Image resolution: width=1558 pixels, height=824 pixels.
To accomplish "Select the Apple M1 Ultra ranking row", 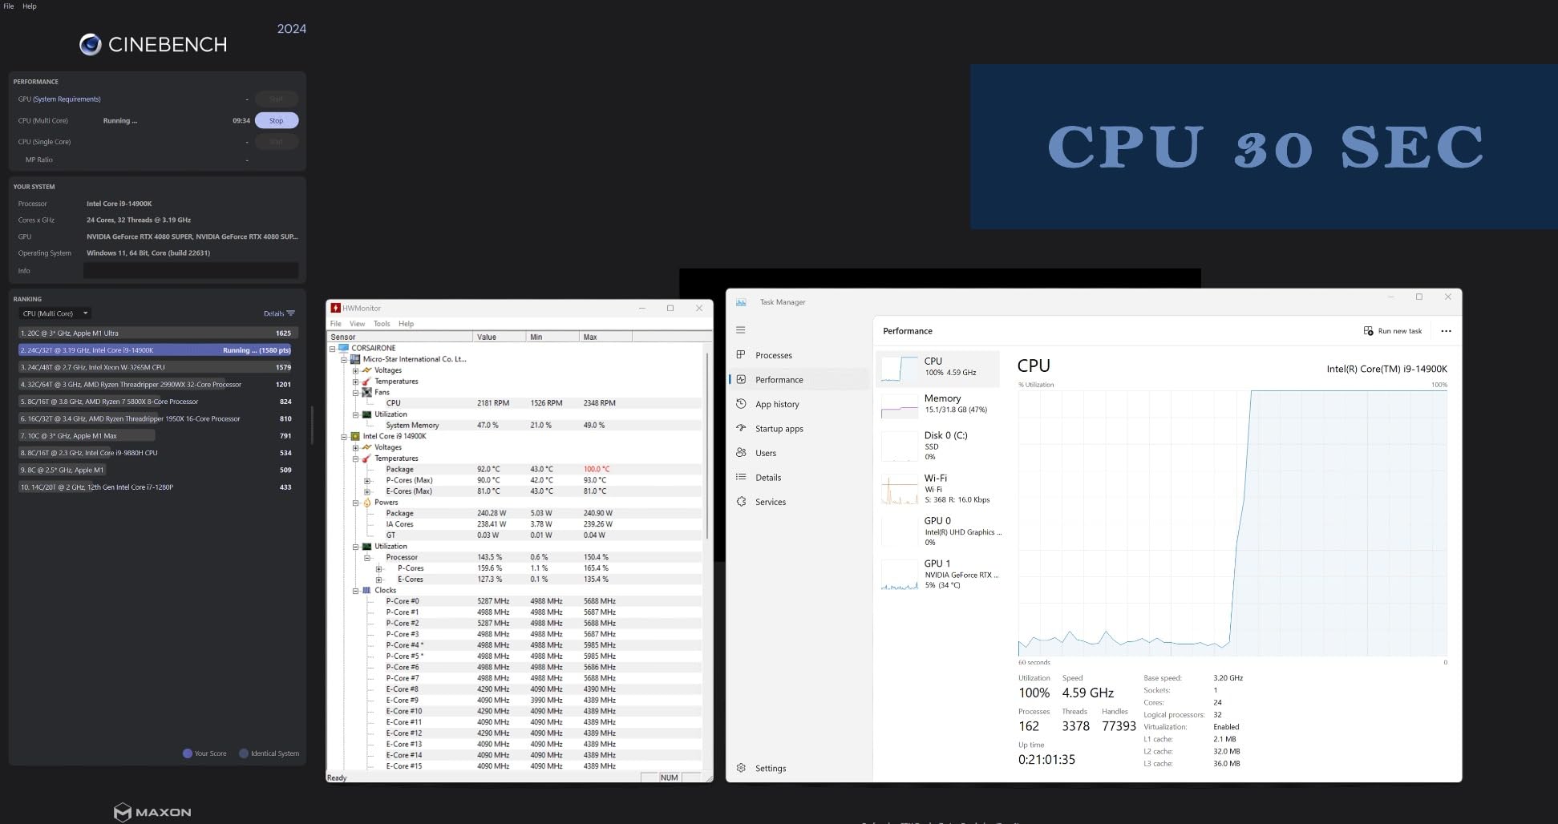I will coord(158,333).
